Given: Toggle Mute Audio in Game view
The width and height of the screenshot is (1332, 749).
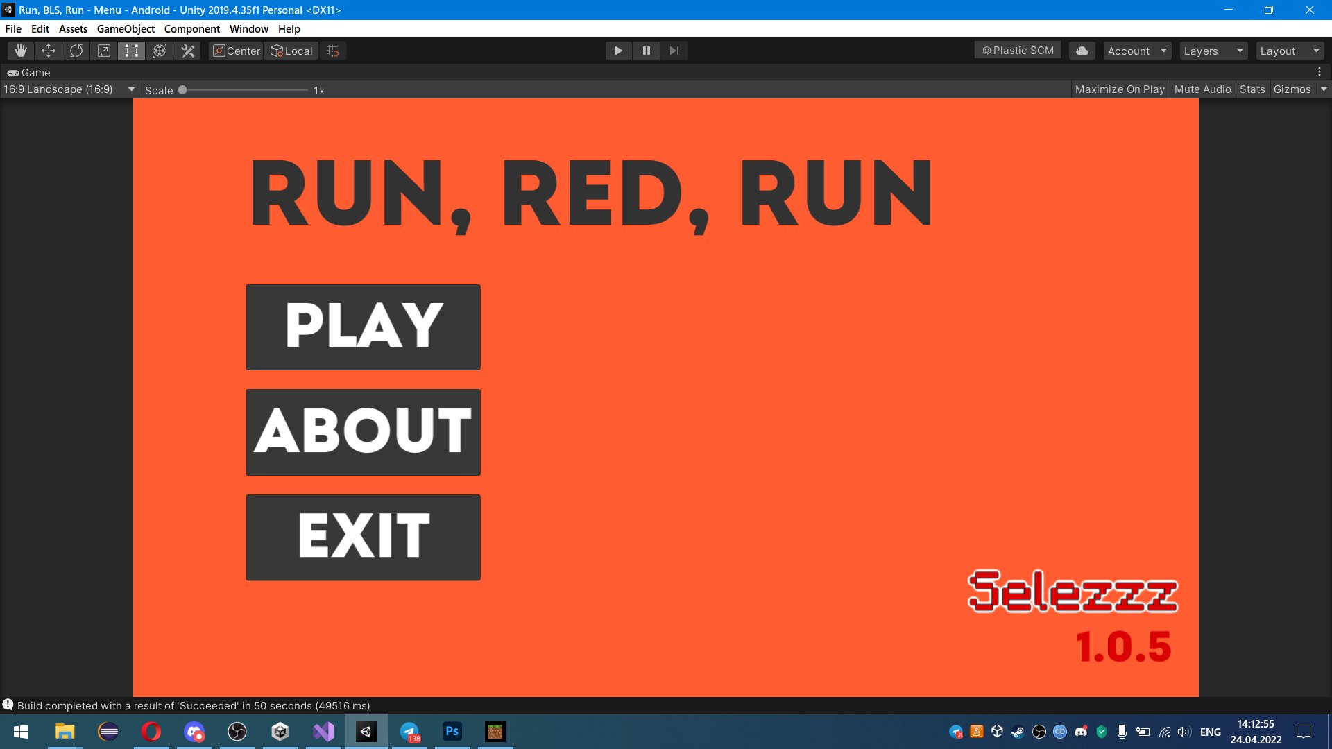Looking at the screenshot, I should tap(1202, 89).
